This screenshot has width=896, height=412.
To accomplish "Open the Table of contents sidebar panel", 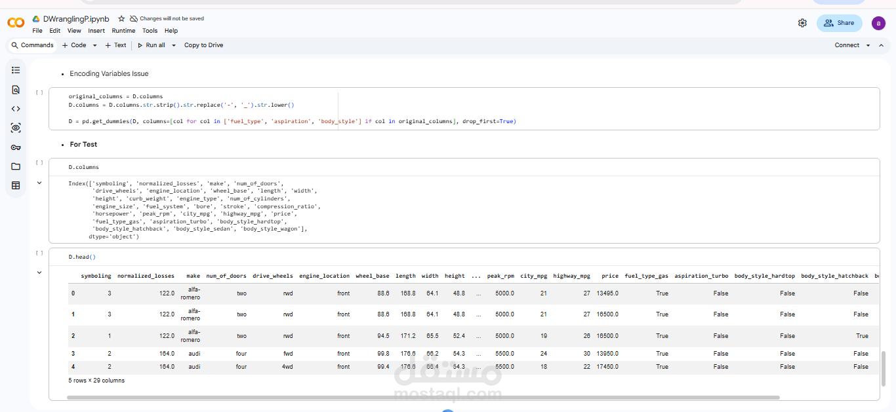I will point(16,70).
